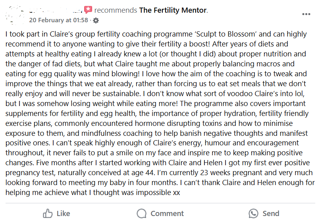The image size is (320, 220).
Task: Click the thumbs-up Like icon
Action: (48, 213)
